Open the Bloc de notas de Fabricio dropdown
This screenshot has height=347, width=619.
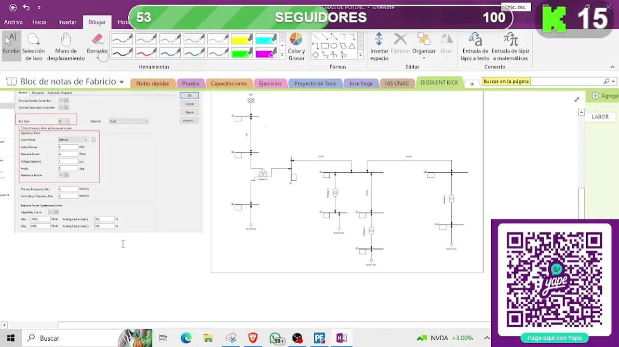[121, 82]
